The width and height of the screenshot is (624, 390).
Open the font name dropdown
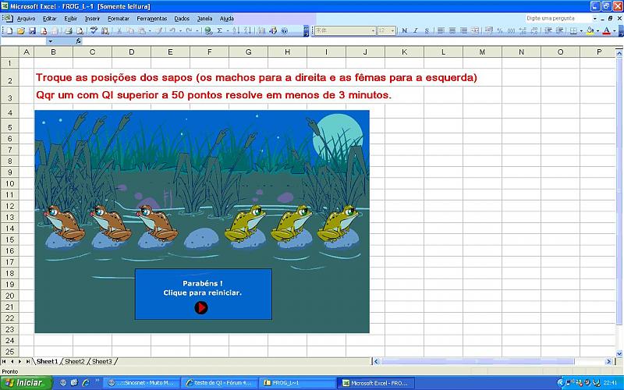373,30
